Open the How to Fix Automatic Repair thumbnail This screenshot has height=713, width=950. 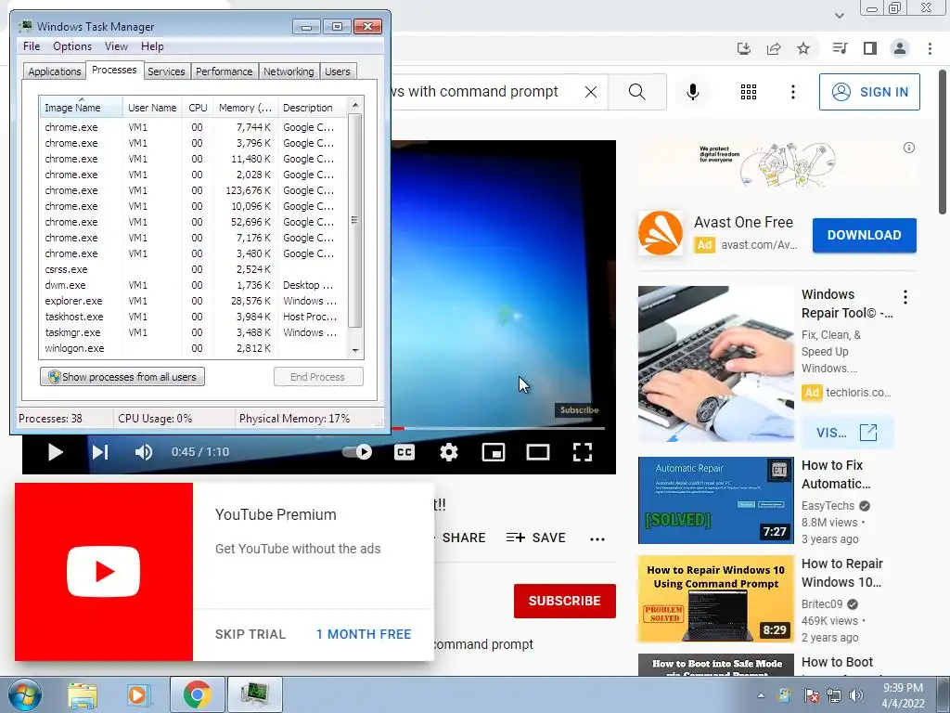(x=715, y=500)
